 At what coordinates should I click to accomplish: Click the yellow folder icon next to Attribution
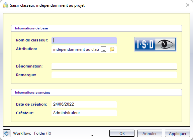point(112,49)
